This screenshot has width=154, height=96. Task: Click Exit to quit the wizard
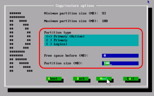coord(131,79)
